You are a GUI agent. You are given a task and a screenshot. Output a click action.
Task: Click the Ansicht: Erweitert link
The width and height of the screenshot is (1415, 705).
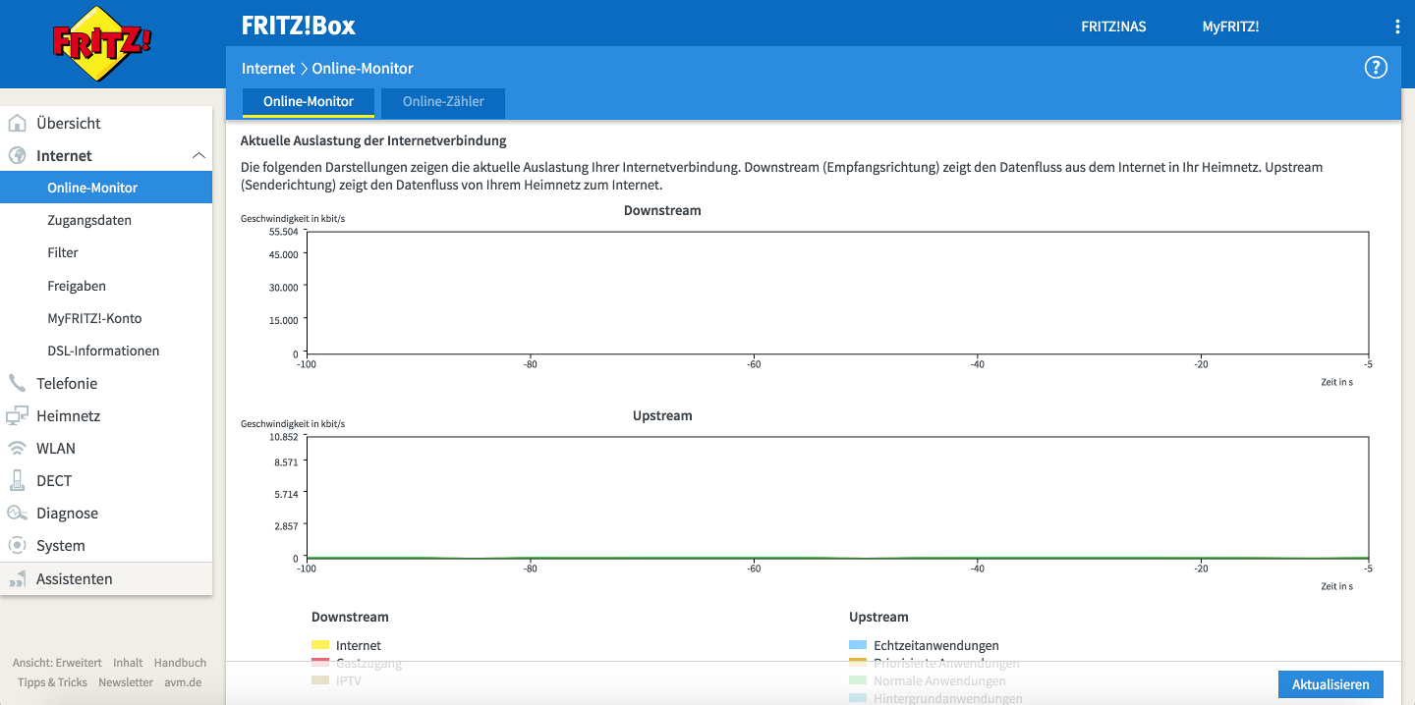point(57,663)
